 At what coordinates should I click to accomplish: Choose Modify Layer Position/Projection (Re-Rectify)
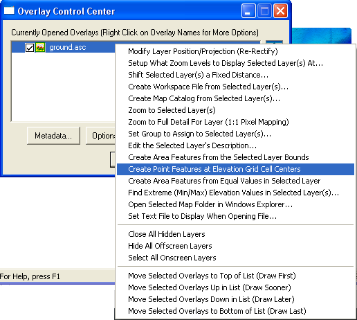[235, 51]
